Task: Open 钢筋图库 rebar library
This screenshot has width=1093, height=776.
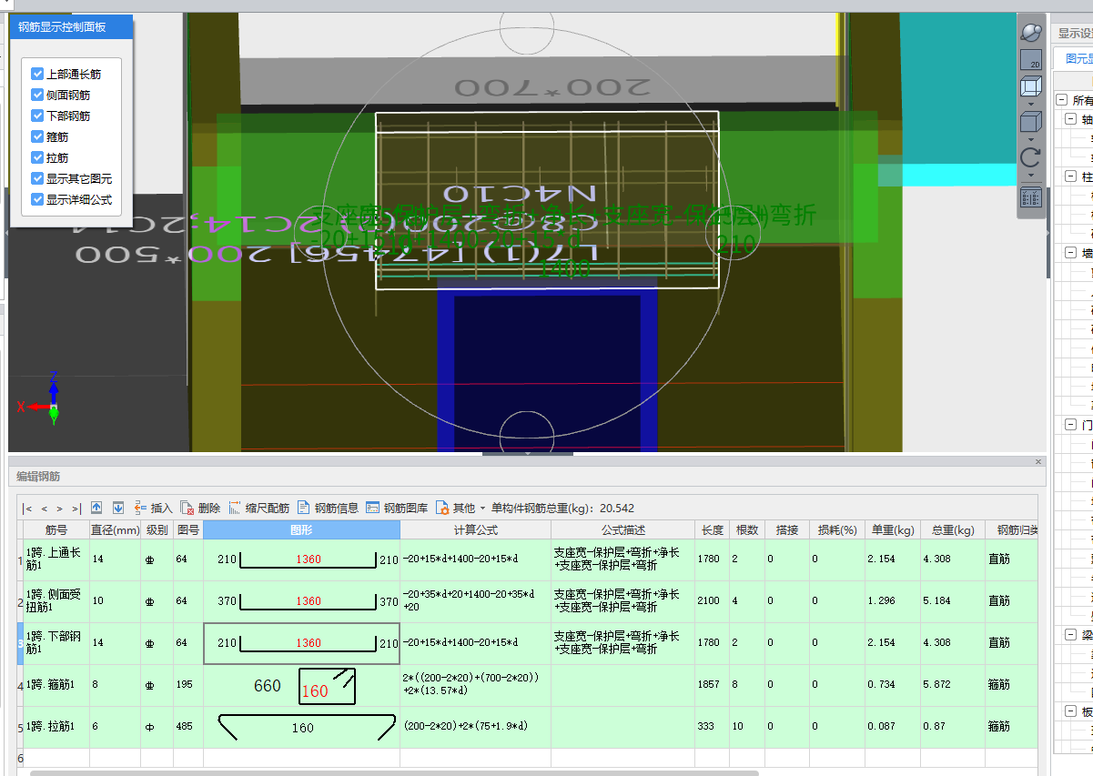Action: [x=396, y=508]
